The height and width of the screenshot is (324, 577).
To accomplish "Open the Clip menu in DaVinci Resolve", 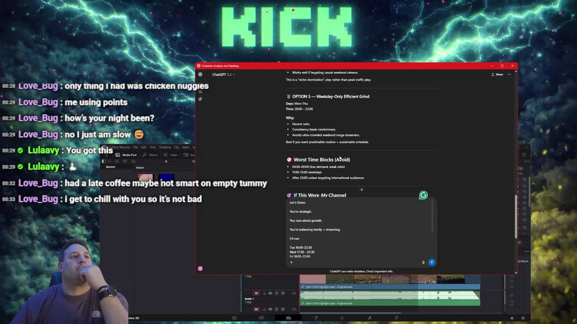I will click(x=177, y=147).
